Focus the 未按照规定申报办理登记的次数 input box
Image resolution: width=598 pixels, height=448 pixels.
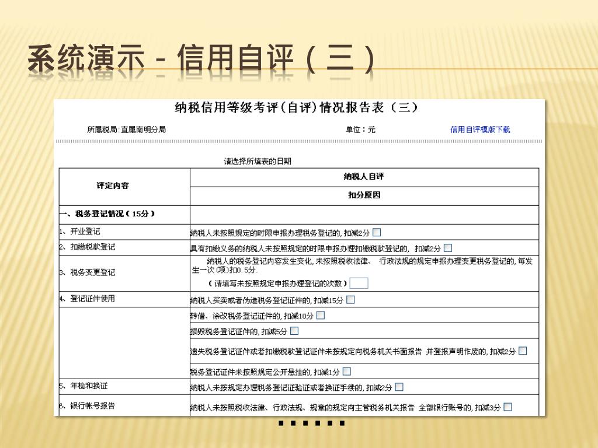point(359,283)
